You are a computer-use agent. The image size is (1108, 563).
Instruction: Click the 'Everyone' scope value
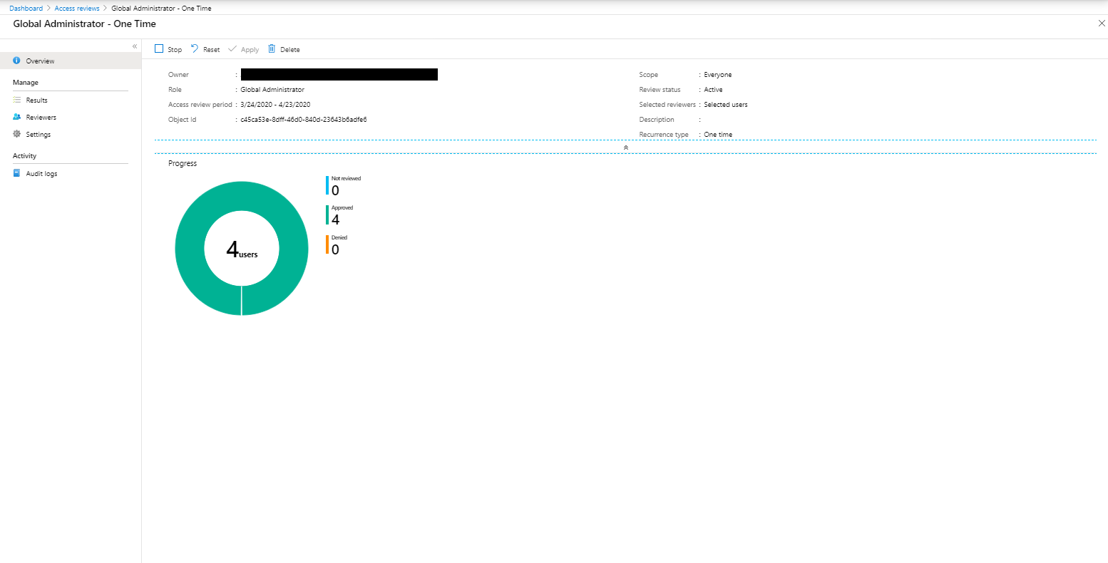[718, 75]
